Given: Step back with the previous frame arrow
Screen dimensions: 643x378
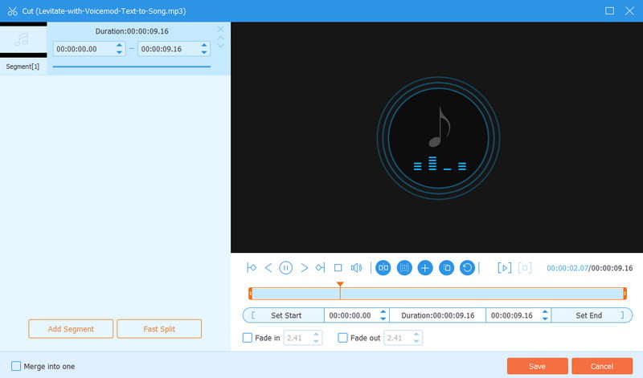Looking at the screenshot, I should coord(268,267).
